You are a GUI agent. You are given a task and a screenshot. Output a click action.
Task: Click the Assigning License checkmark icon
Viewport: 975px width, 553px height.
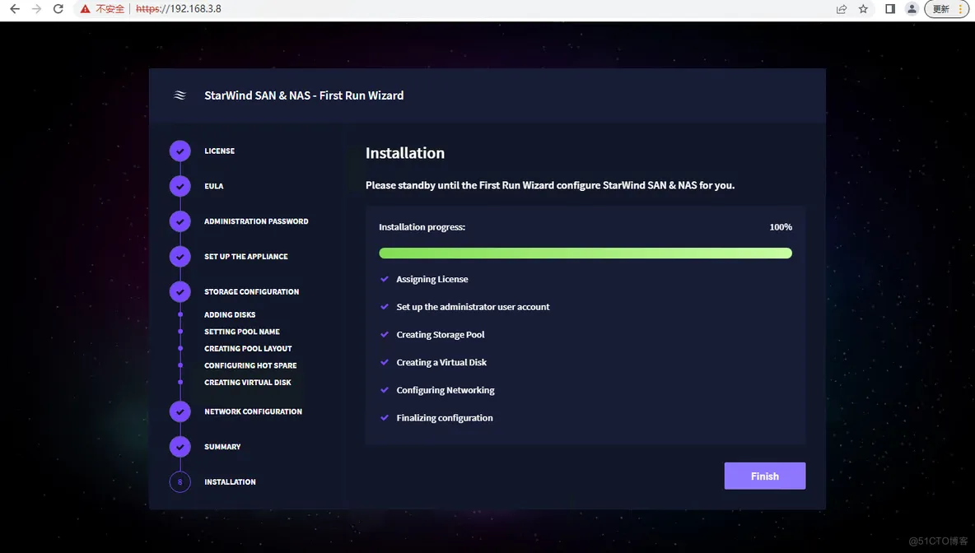pos(385,279)
